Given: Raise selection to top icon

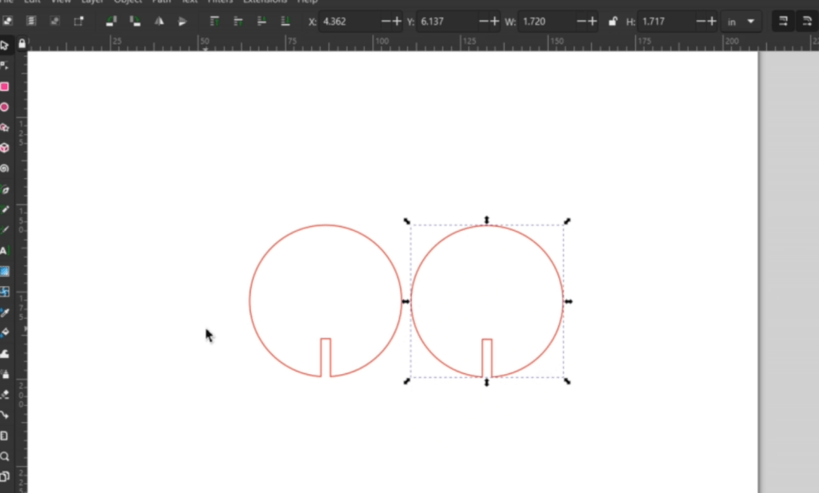Looking at the screenshot, I should click(214, 22).
